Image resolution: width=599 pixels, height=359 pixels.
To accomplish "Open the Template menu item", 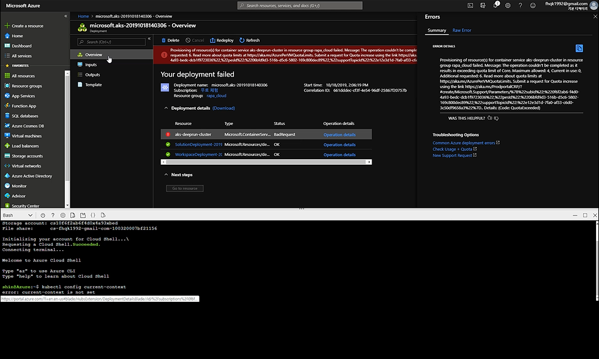I will pos(111,85).
